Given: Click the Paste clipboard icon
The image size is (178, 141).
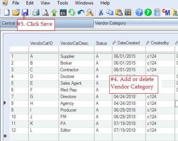Looking at the screenshot, I should point(119,12).
